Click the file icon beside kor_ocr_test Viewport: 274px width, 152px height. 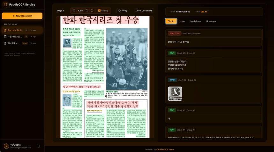tap(5, 30)
